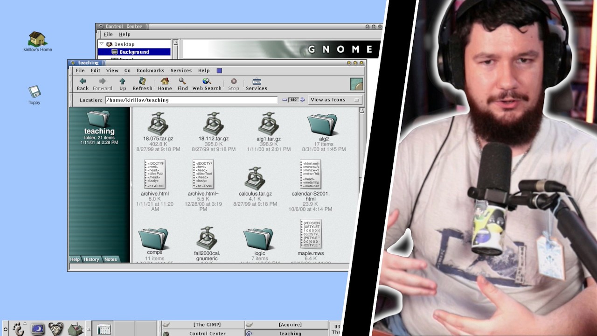Go Back in the teaching file manager
597x336 pixels.
[83, 84]
